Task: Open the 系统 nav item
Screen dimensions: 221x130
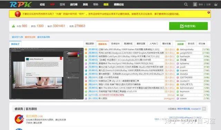Action: tap(85, 4)
